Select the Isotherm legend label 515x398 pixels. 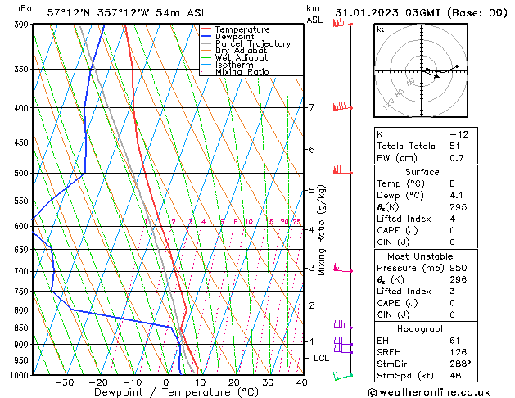pos(234,65)
